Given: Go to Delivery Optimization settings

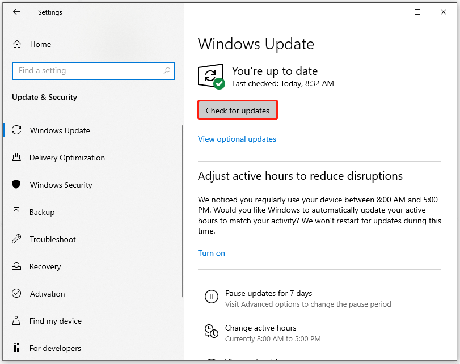Looking at the screenshot, I should click(67, 158).
